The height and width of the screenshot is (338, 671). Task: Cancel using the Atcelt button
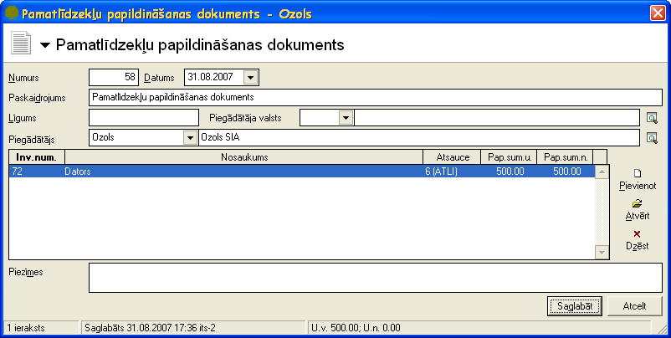click(x=635, y=306)
